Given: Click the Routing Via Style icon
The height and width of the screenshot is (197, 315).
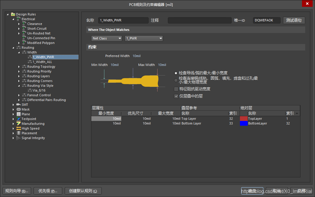Looking at the screenshot, I should (x=24, y=86).
